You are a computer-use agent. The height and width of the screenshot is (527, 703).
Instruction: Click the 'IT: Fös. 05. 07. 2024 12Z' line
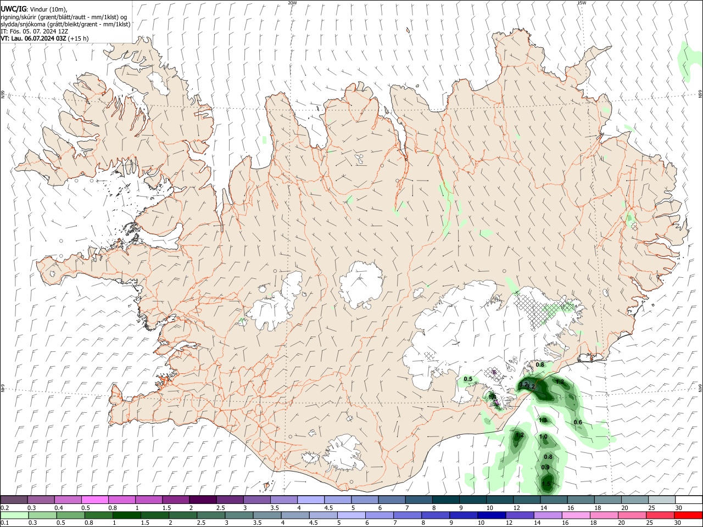click(x=34, y=31)
